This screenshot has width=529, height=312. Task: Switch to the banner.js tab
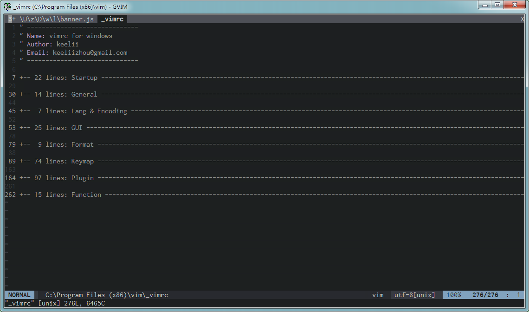(52, 19)
